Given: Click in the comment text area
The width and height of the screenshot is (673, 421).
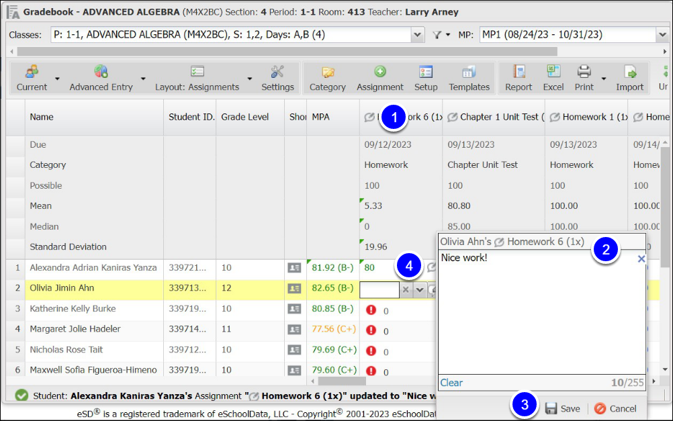Looking at the screenshot, I should 541,312.
